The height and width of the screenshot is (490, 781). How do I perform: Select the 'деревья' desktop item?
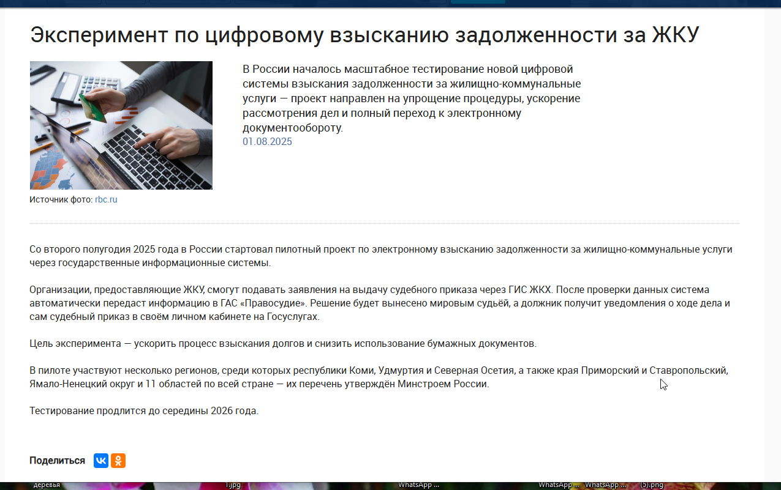point(47,485)
